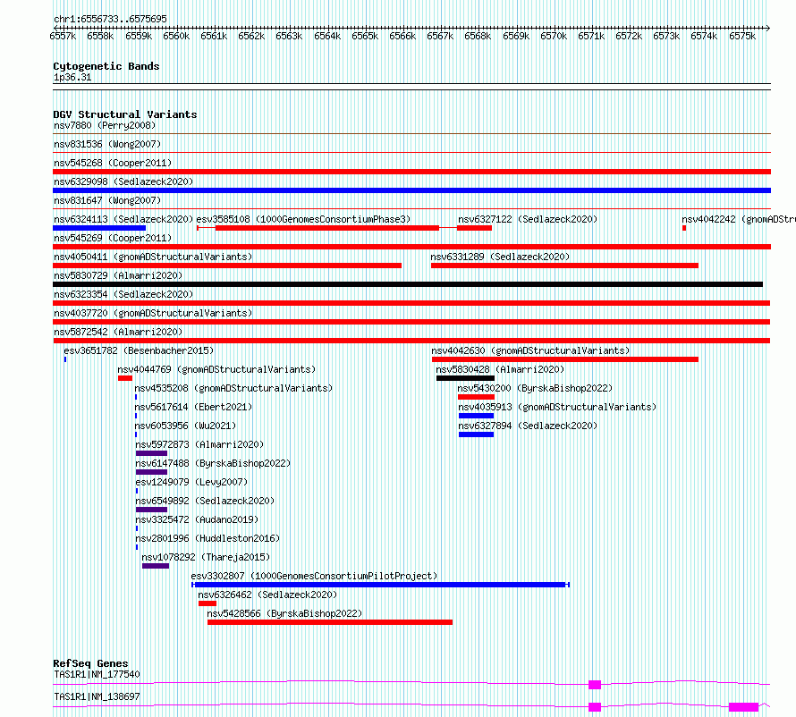Select the blue esv3302807 pilot project bar
The width and height of the screenshot is (796, 717).
click(380, 585)
